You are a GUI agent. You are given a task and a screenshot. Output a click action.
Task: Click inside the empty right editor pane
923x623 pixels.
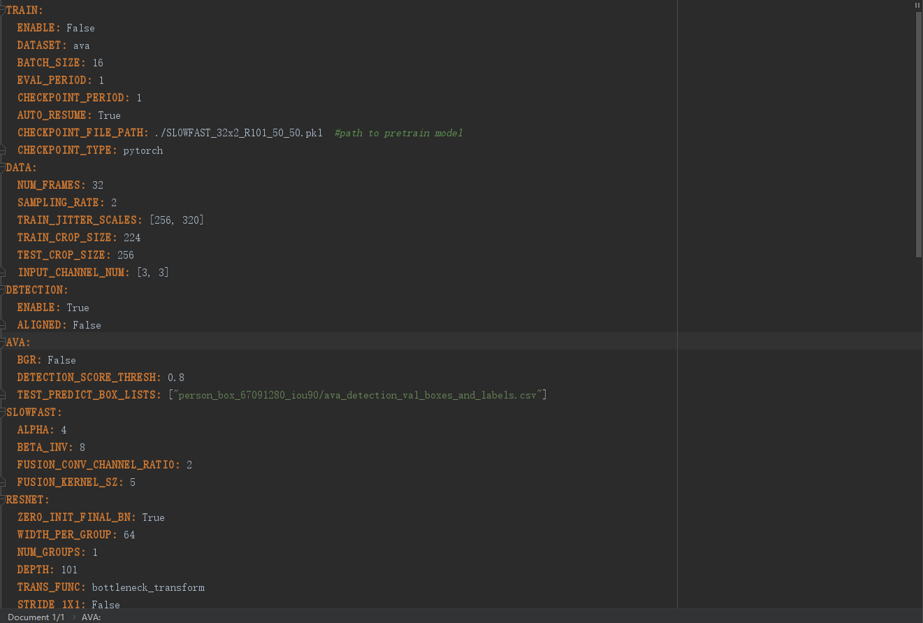797,280
